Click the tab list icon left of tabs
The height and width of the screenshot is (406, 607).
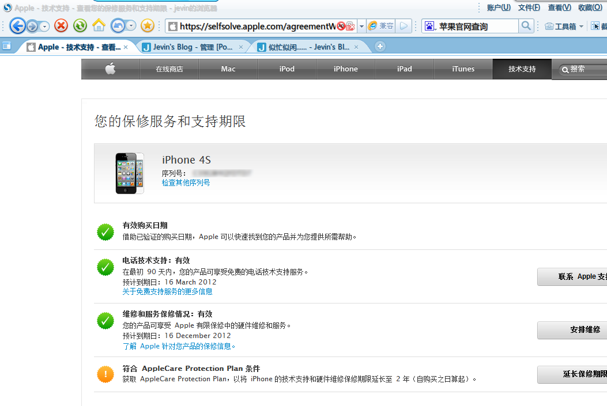pyautogui.click(x=6, y=47)
